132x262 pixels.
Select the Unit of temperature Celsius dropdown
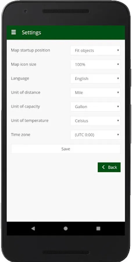click(x=95, y=121)
